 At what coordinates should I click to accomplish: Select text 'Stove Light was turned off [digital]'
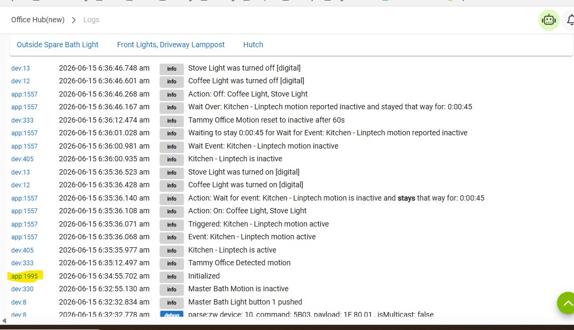coord(244,68)
